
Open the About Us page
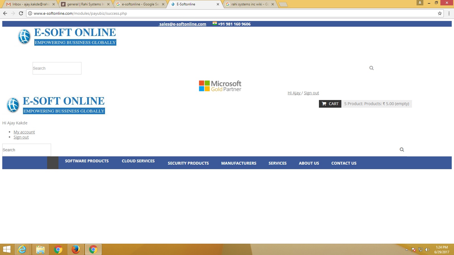point(309,163)
